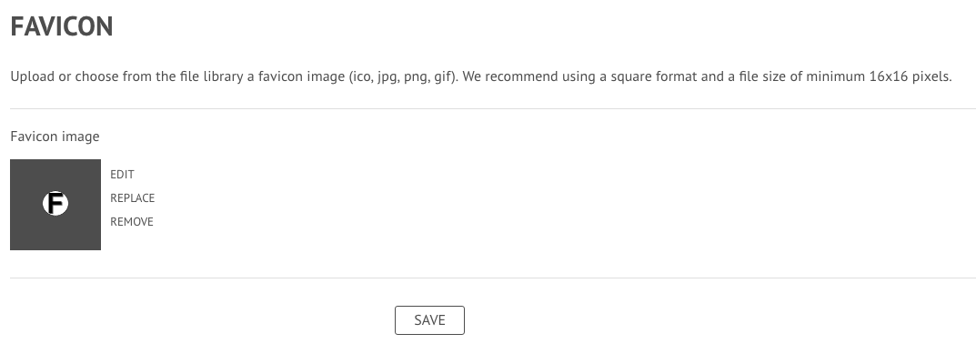This screenshot has width=976, height=354.
Task: Choose REPLACE to swap favicon image
Action: tap(133, 198)
